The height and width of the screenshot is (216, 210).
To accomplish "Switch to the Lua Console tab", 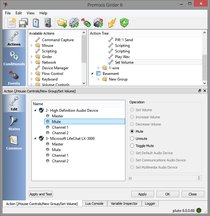I will [94, 204].
